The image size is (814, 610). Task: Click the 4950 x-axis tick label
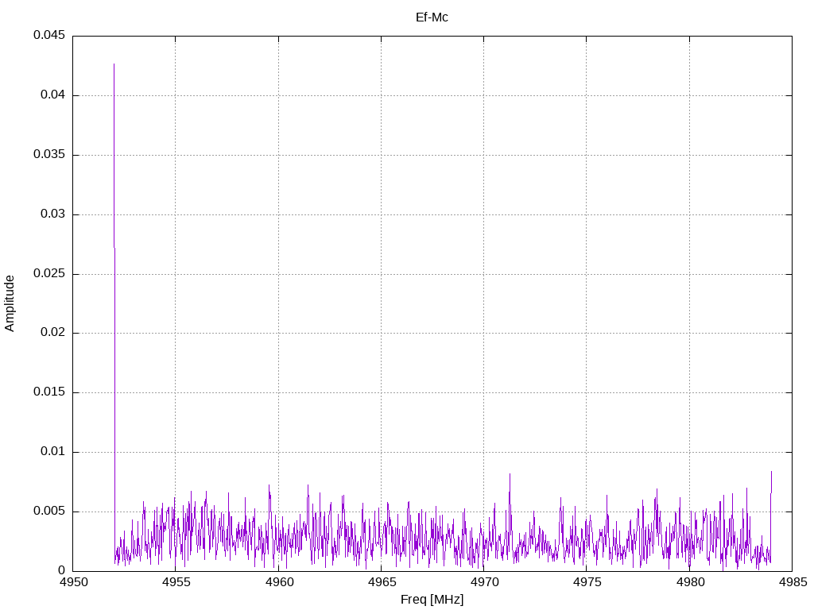pyautogui.click(x=73, y=583)
